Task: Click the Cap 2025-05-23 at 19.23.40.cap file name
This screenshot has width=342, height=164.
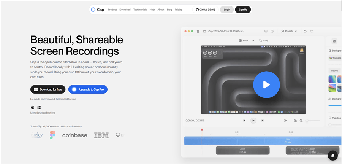Action: [x=226, y=31]
